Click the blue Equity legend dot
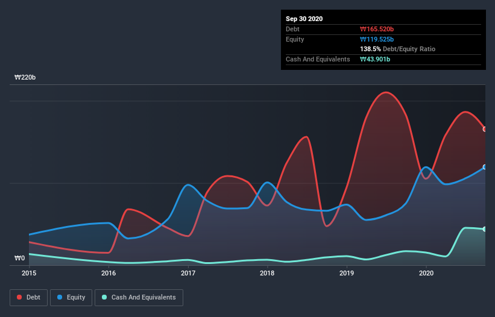 (60, 297)
